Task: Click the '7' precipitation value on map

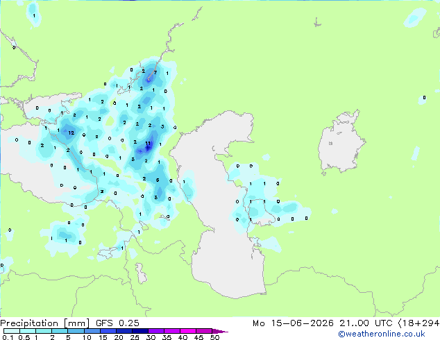Action: coord(155,73)
